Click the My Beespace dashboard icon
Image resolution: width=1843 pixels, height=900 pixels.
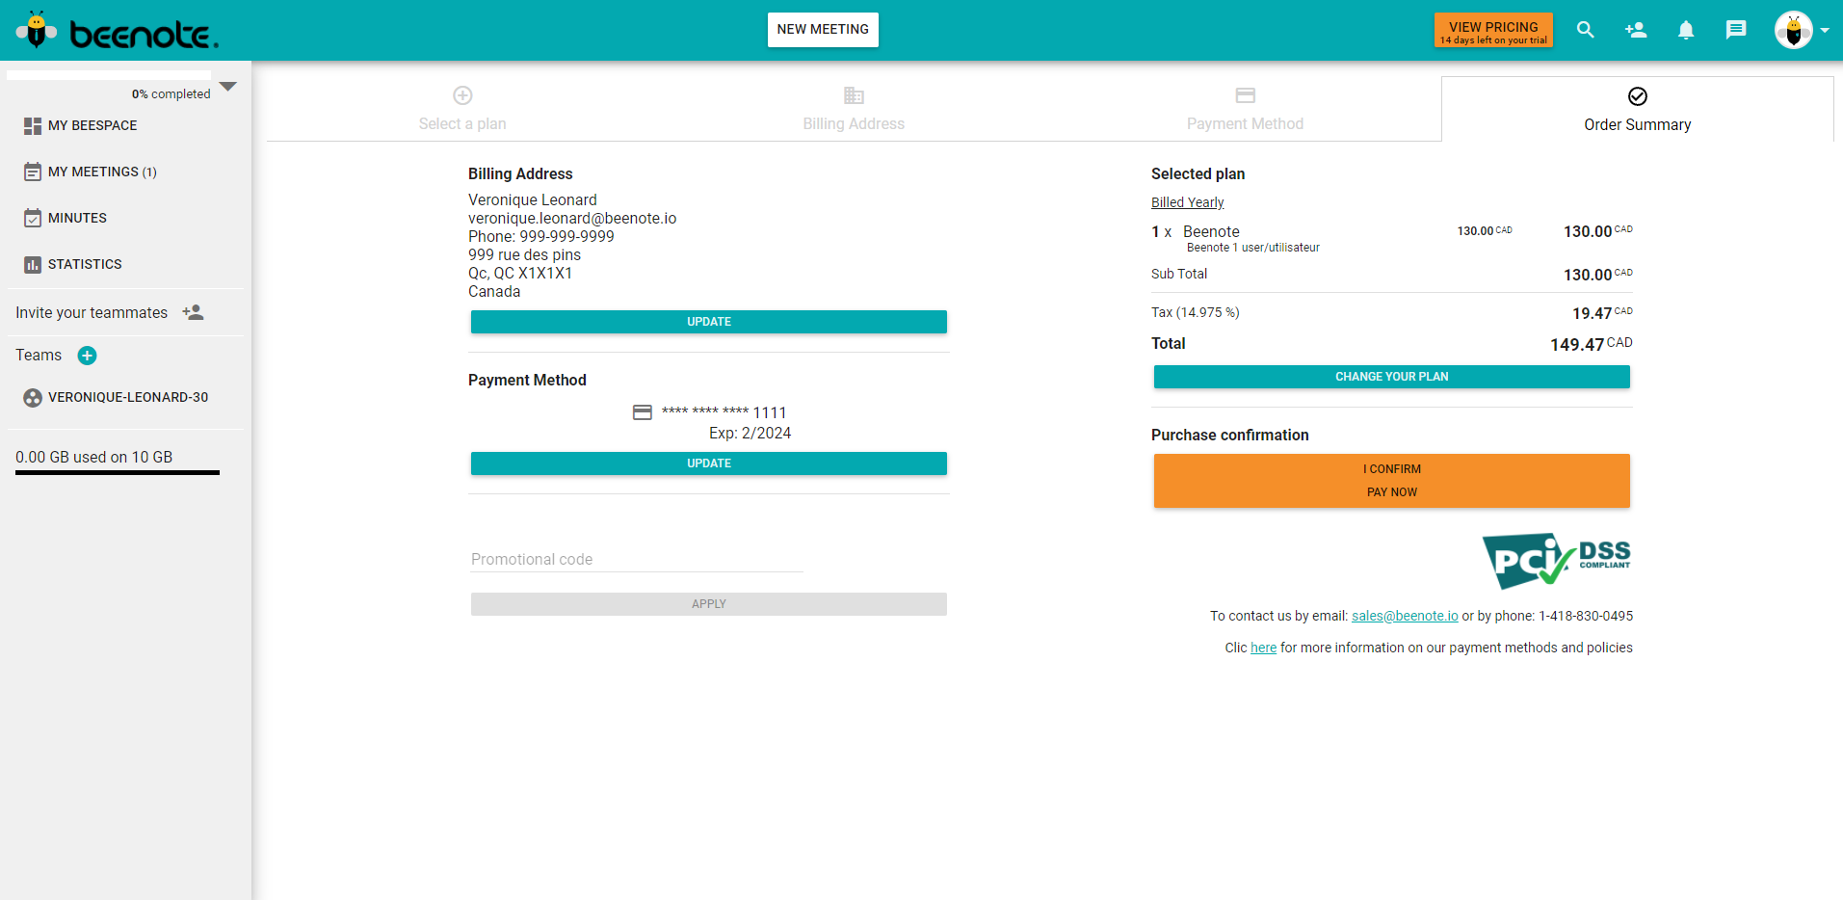coord(33,126)
